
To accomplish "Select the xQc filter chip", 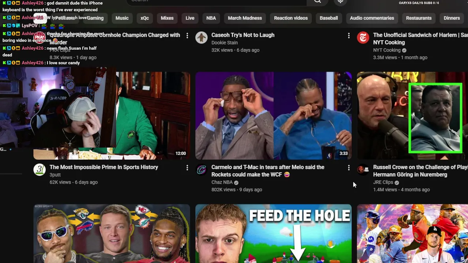I will pos(145,18).
